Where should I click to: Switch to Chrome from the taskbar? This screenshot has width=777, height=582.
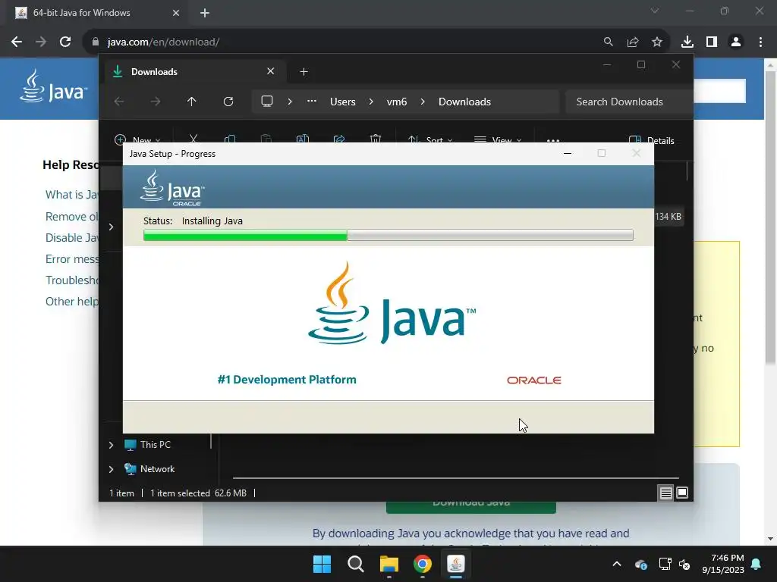(x=423, y=564)
